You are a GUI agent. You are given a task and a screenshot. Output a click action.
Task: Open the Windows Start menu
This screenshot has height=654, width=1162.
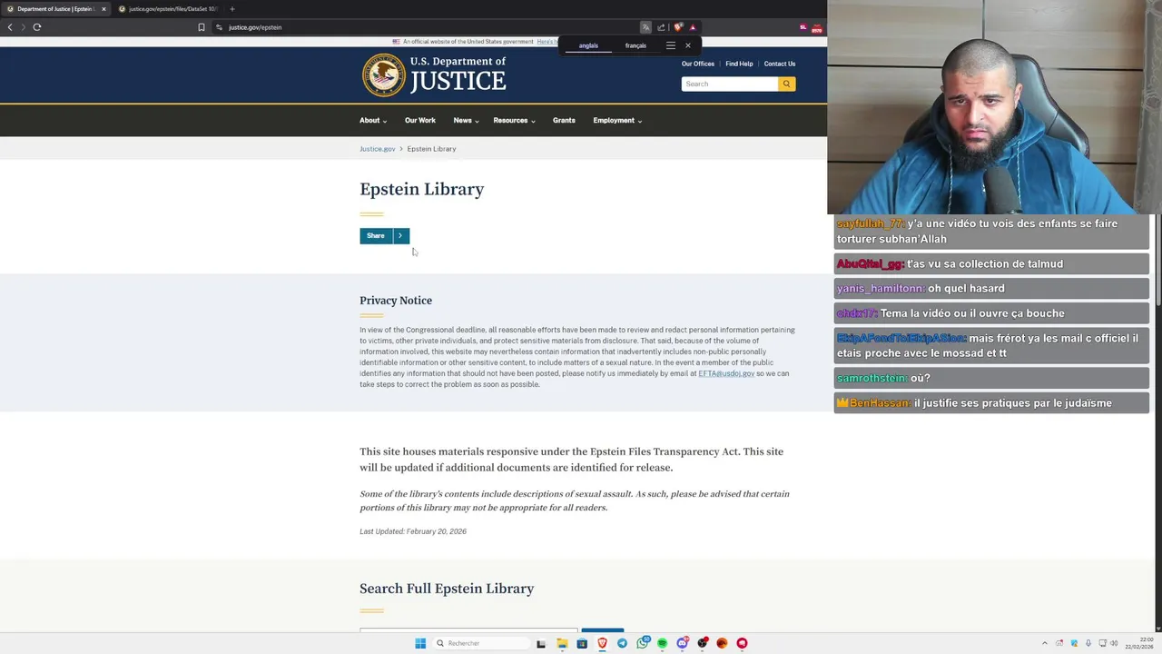[420, 643]
